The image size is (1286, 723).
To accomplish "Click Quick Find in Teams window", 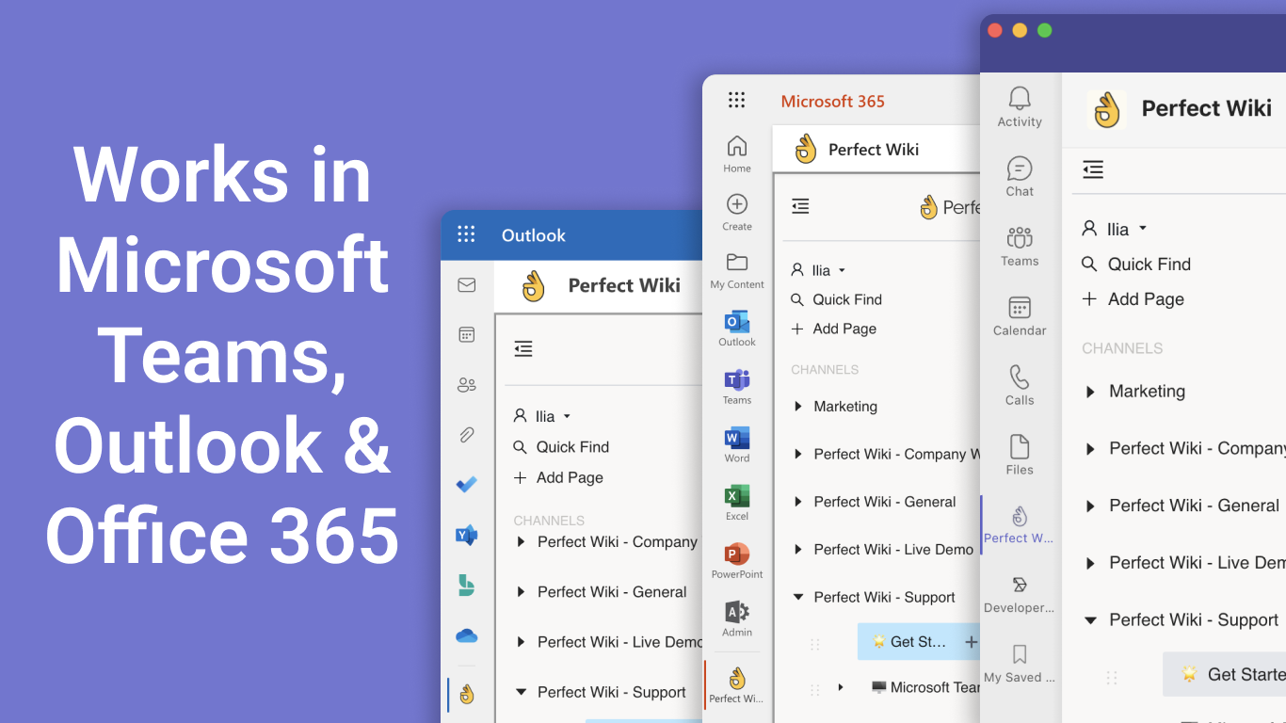I will [x=1136, y=265].
